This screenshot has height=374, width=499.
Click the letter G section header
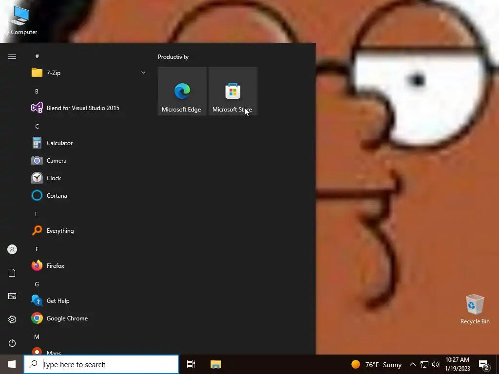tap(37, 284)
